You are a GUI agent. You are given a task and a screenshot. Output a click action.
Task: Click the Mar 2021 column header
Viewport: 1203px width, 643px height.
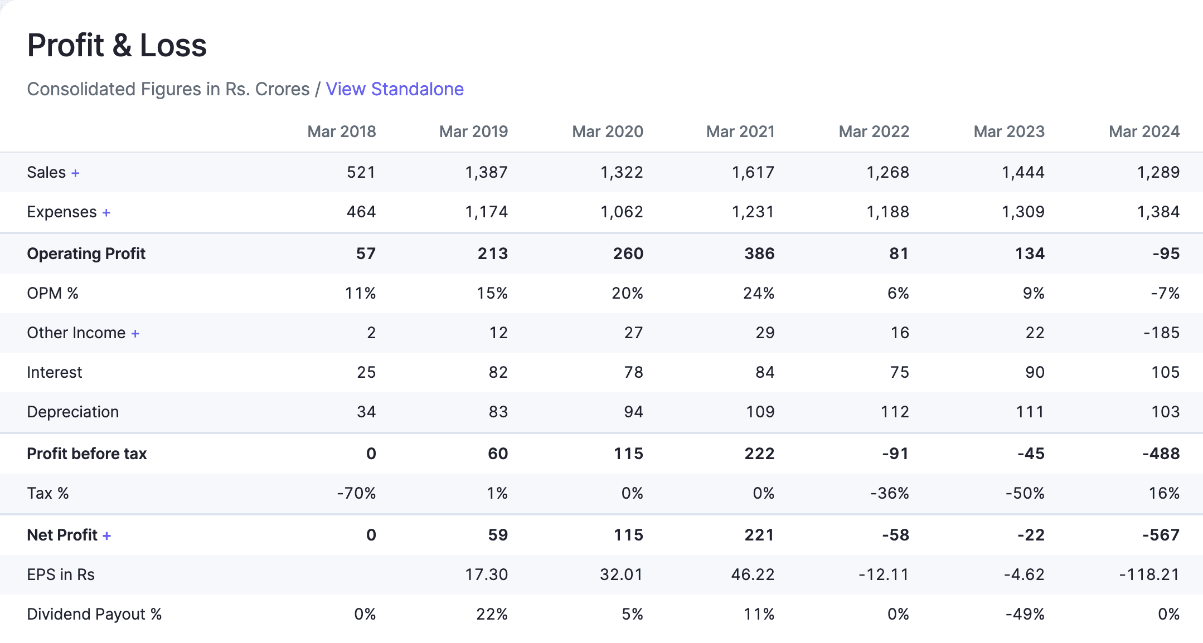point(740,131)
